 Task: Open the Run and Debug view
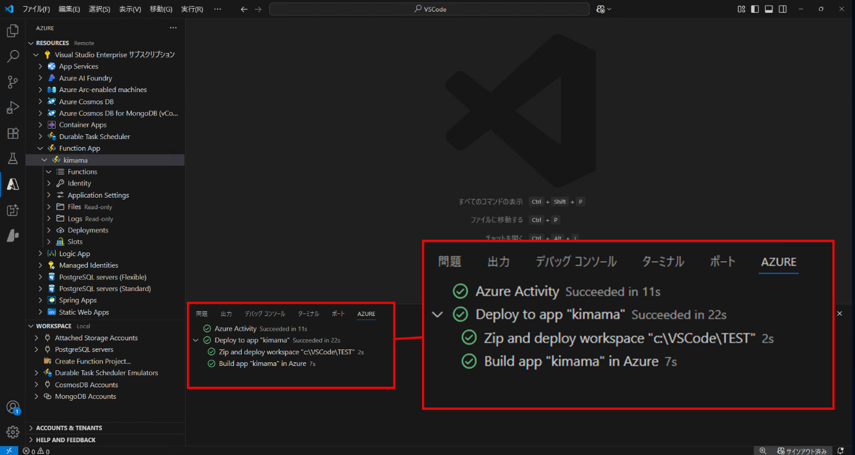(x=12, y=108)
